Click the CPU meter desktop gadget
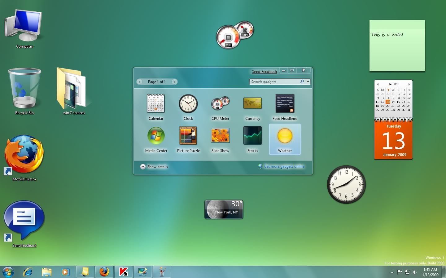The image size is (446, 278). (234, 35)
